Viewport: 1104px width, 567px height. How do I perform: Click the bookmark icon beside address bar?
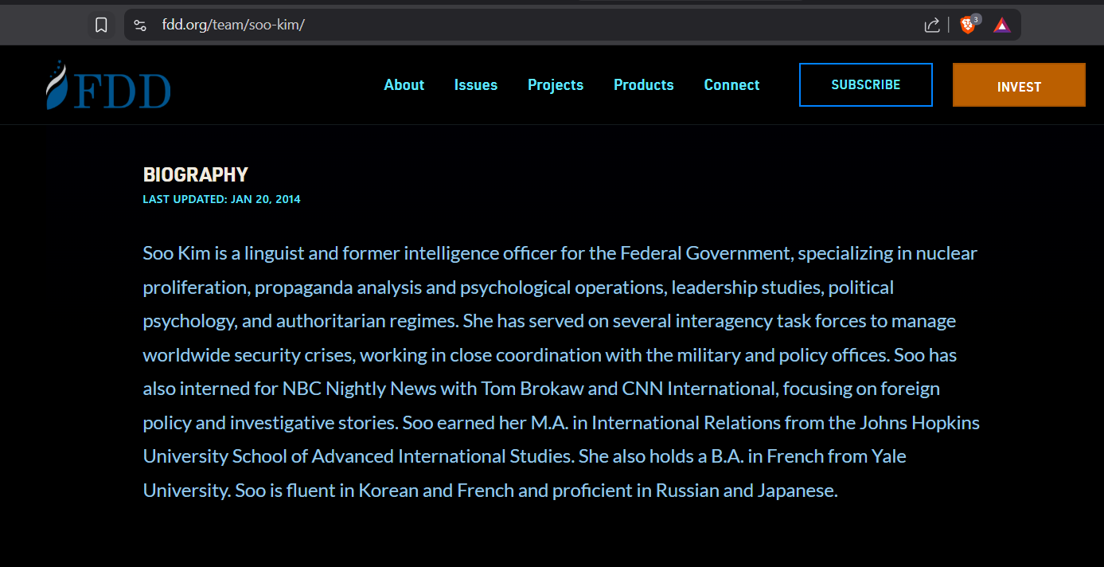(101, 25)
